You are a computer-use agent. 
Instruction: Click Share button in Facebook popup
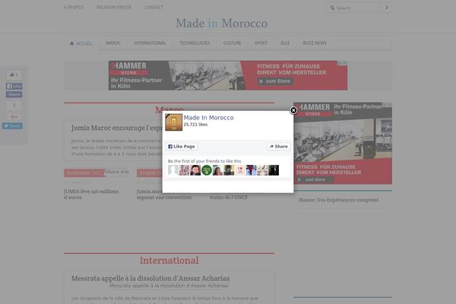coord(279,147)
